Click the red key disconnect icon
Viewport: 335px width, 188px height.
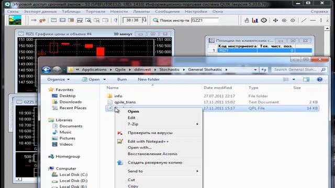[x=42, y=20]
